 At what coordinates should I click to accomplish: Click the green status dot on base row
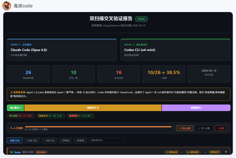tap(12, 152)
